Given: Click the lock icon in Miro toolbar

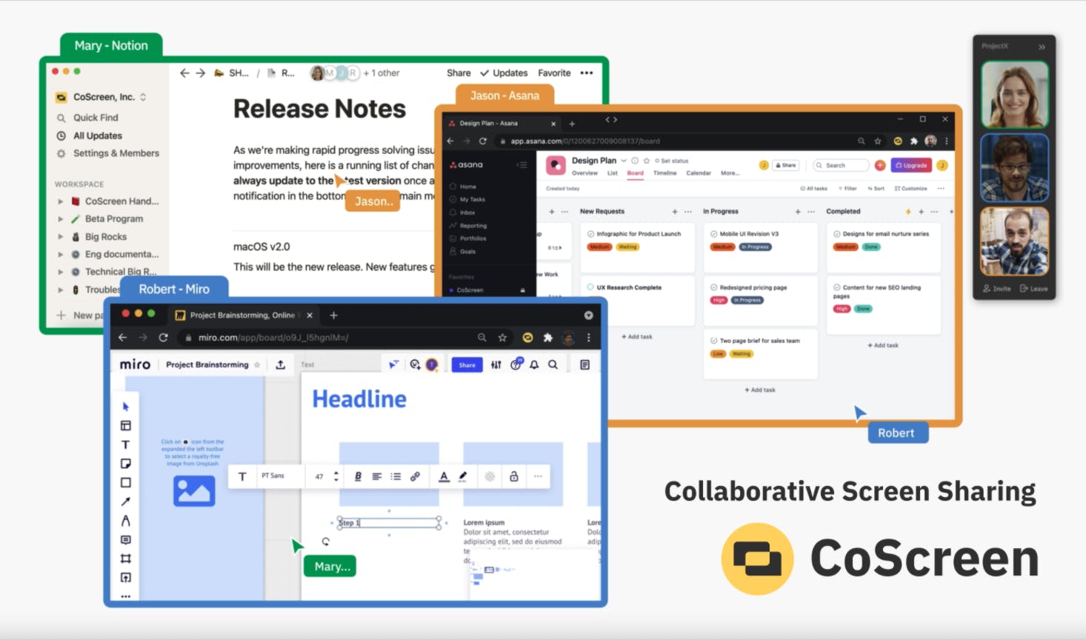Looking at the screenshot, I should 514,476.
